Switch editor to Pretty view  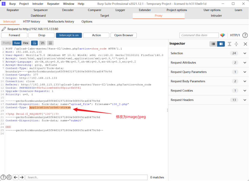(7, 43)
